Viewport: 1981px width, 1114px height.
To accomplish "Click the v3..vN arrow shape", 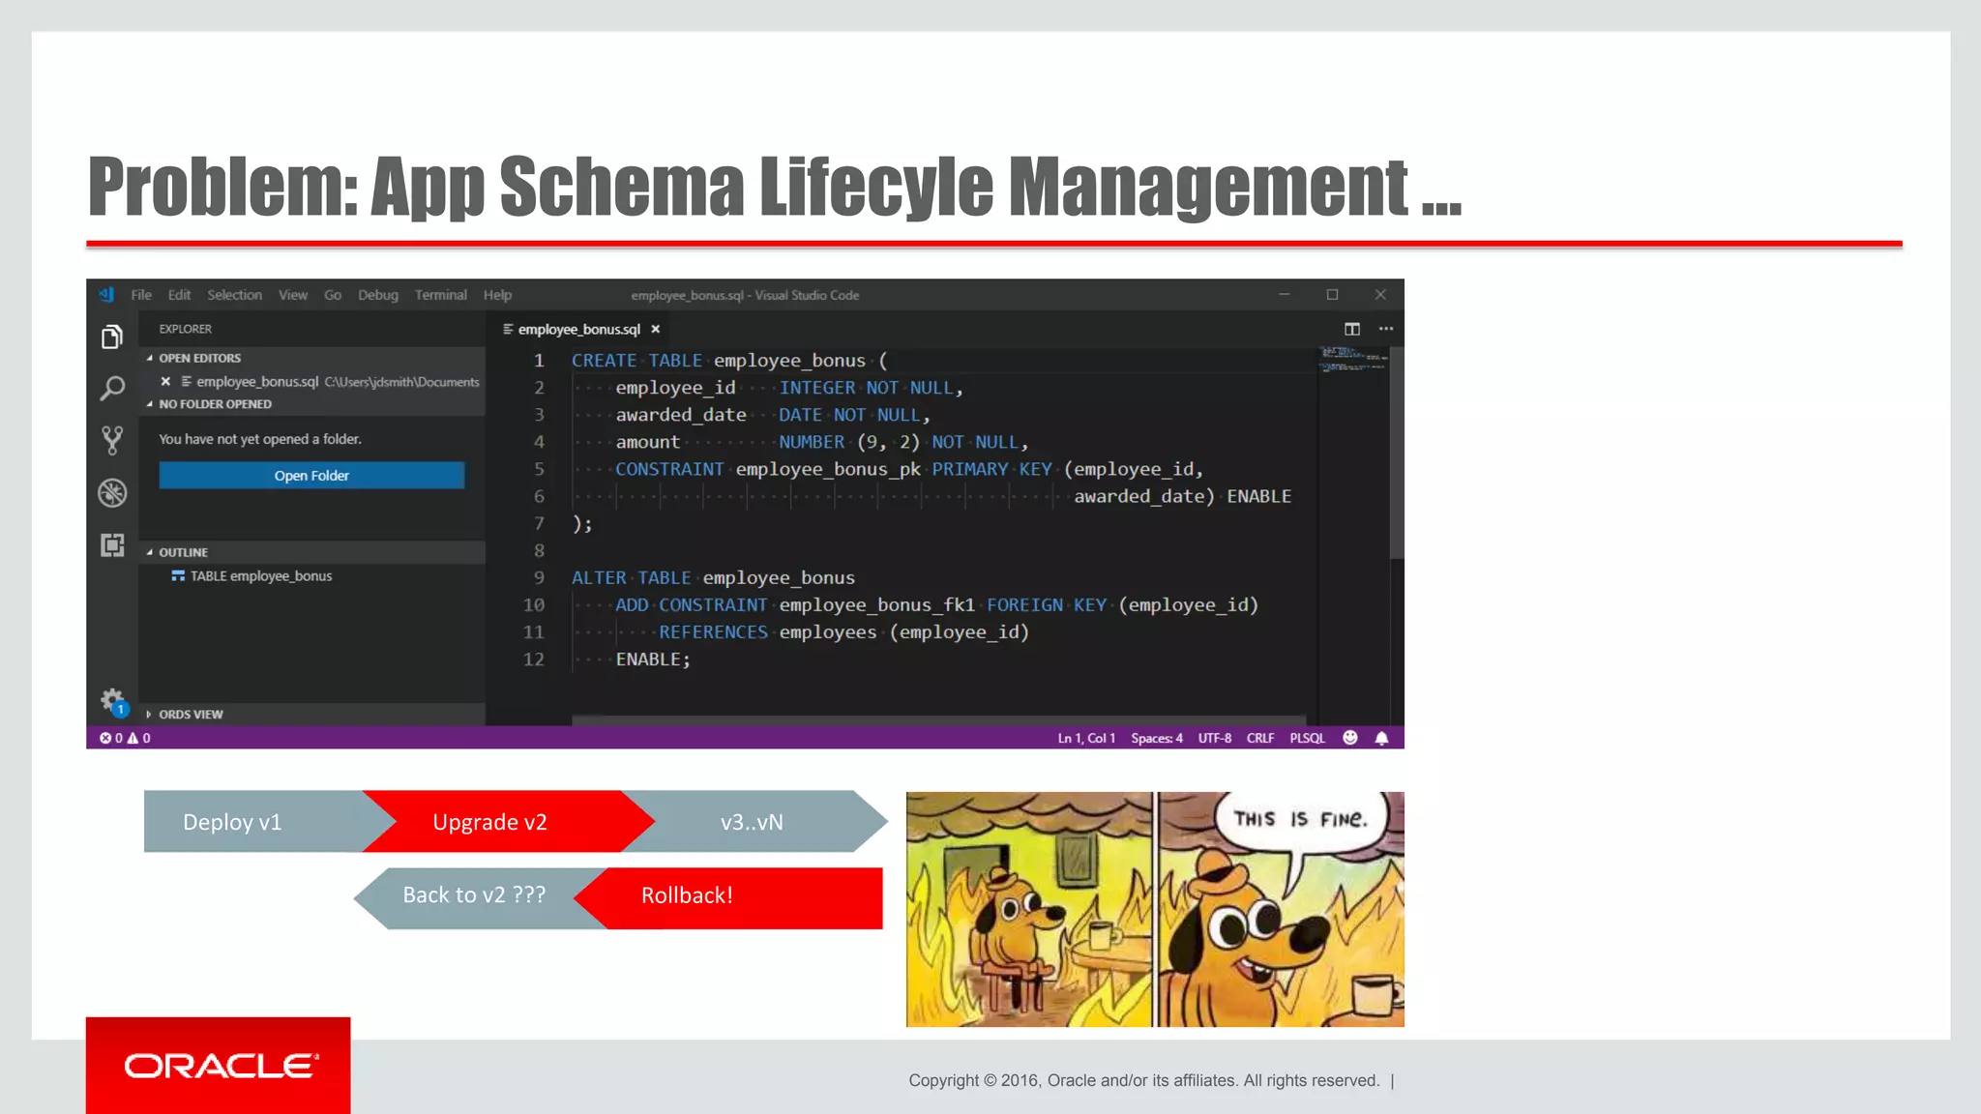I will coord(754,821).
